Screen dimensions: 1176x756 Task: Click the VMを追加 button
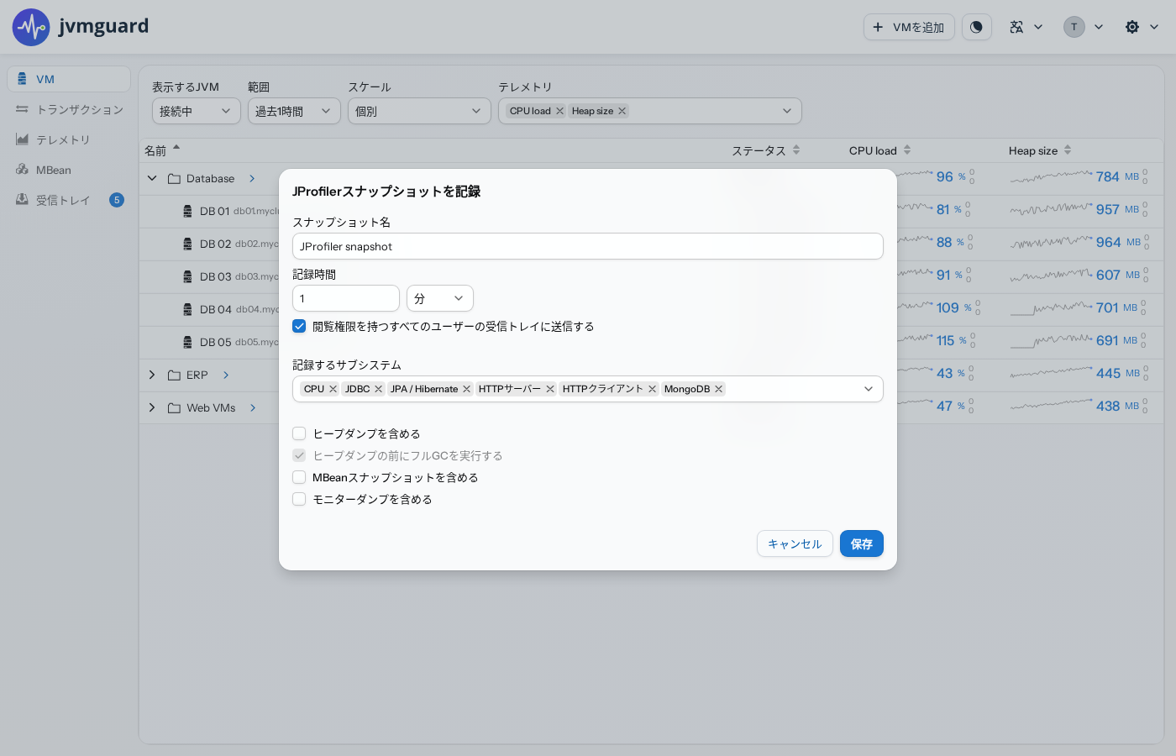pos(909,27)
